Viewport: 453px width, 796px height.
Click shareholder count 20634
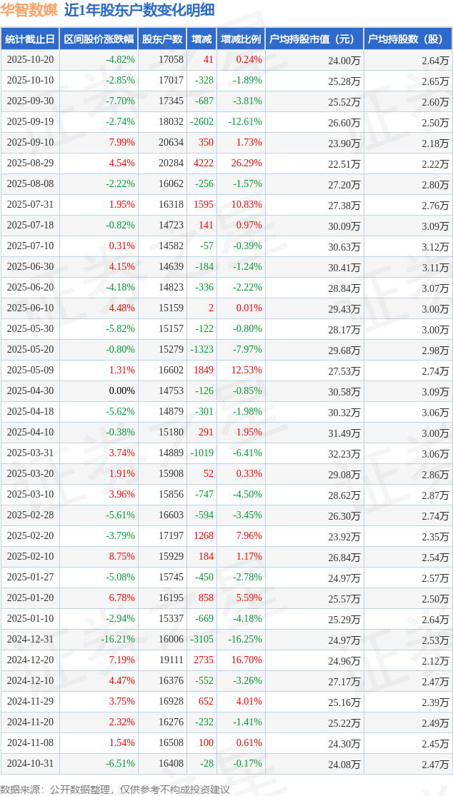(x=171, y=143)
